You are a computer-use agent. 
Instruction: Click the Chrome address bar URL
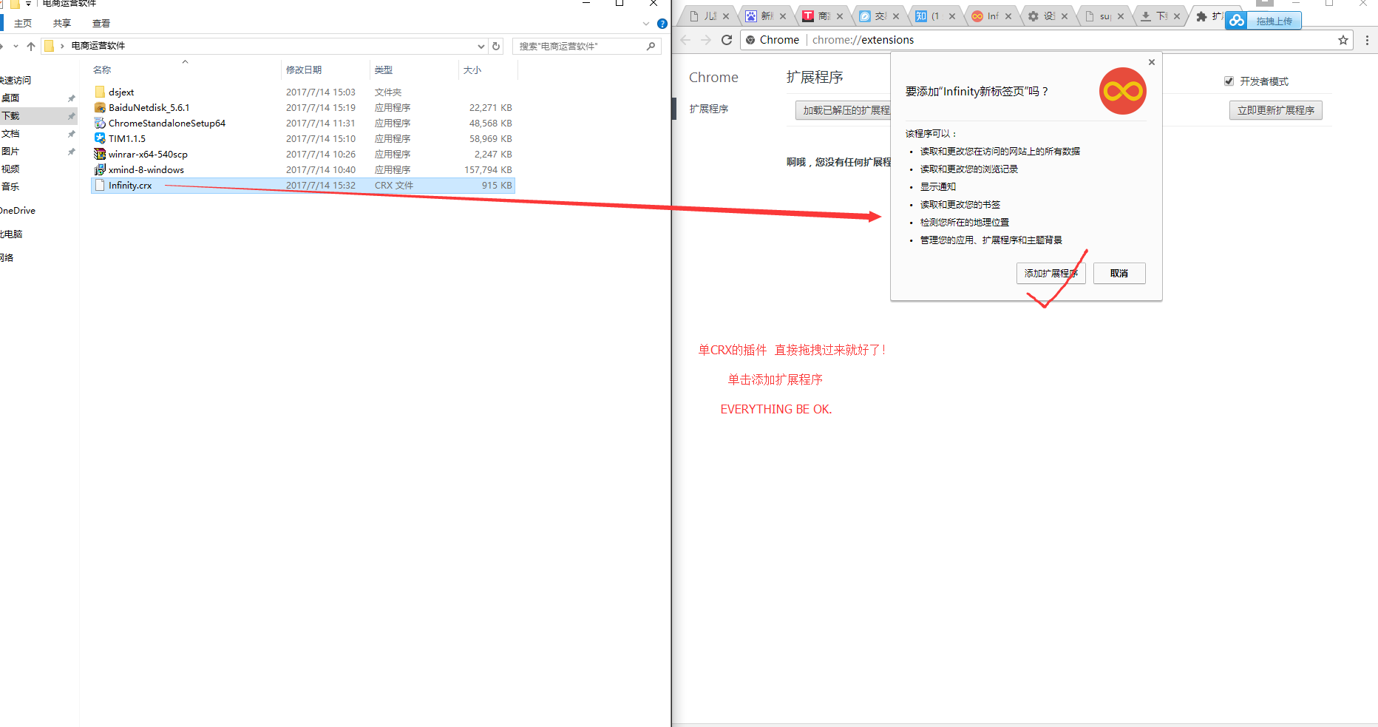click(x=863, y=40)
